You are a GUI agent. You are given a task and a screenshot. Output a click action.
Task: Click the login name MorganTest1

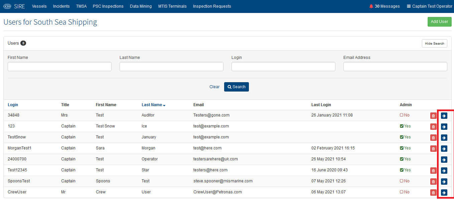coord(19,148)
